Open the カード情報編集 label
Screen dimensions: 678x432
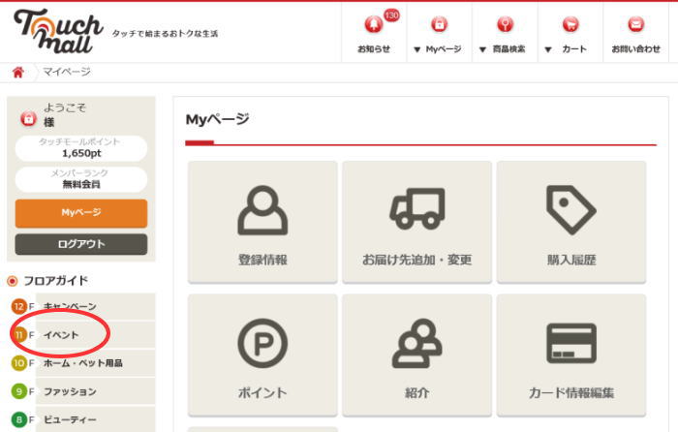[x=571, y=392]
